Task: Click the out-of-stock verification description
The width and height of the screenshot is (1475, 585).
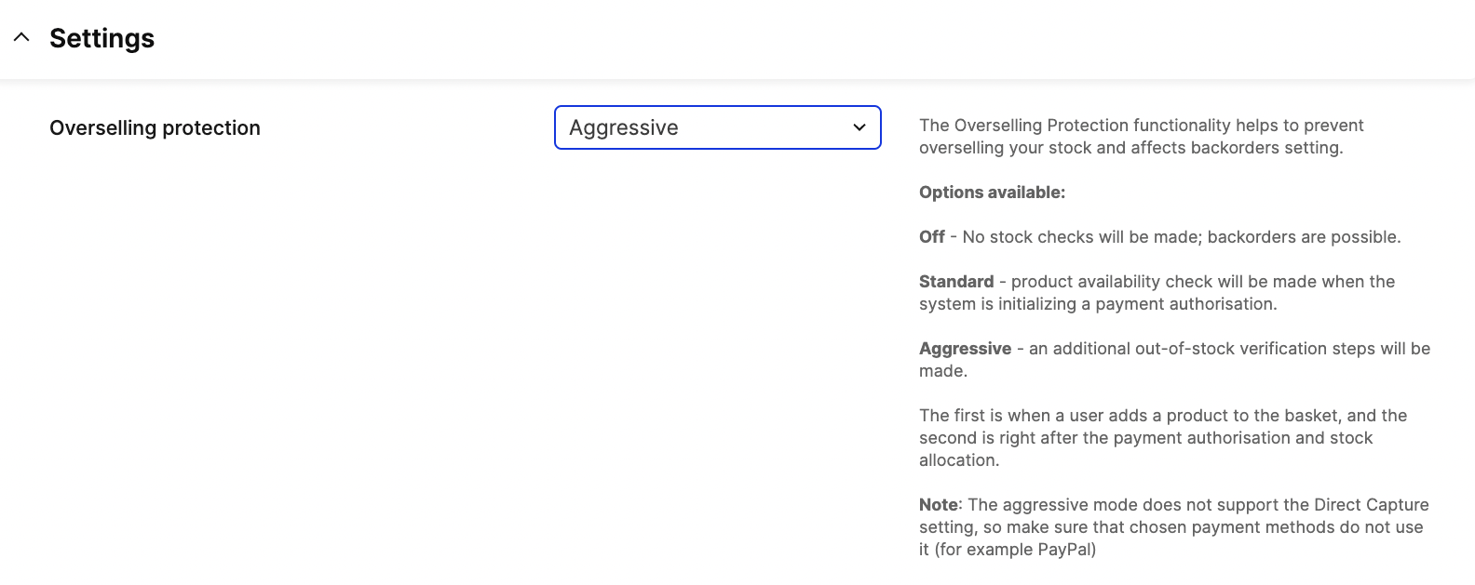Action: pos(1173,359)
